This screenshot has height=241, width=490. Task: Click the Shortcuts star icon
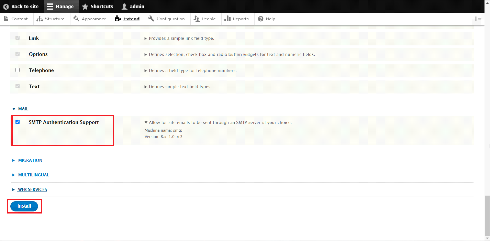[x=85, y=7]
